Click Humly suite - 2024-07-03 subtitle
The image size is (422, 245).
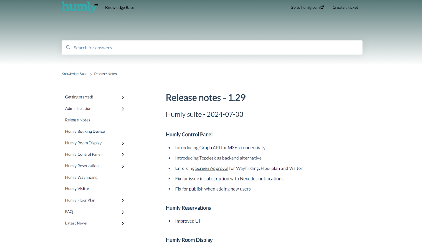pyautogui.click(x=204, y=114)
